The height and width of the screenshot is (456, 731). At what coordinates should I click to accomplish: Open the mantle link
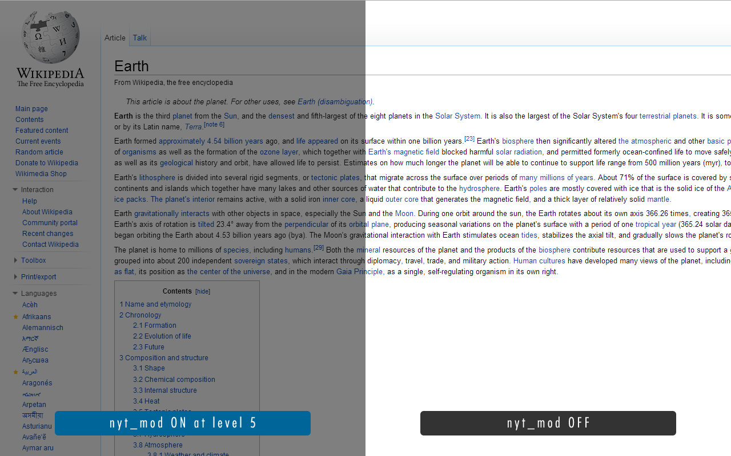point(658,199)
